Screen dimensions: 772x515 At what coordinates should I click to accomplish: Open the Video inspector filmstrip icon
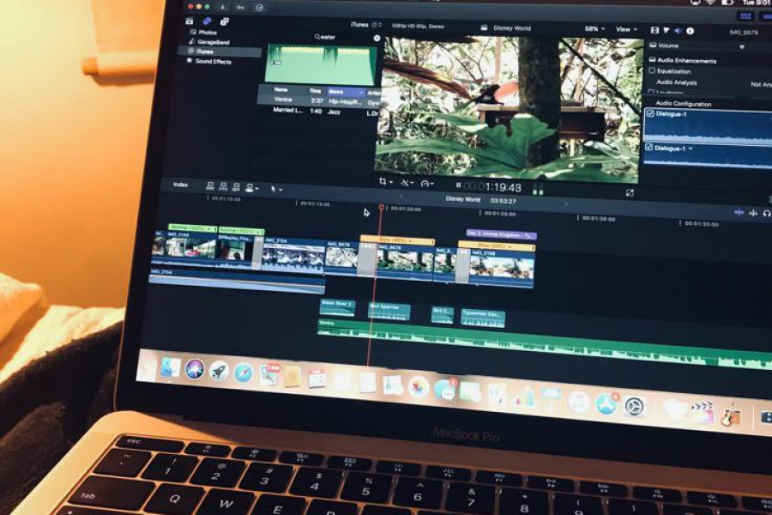(x=654, y=30)
